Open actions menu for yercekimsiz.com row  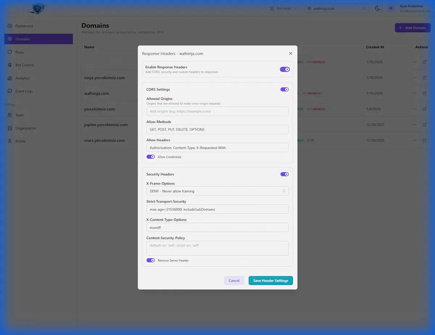415,109
